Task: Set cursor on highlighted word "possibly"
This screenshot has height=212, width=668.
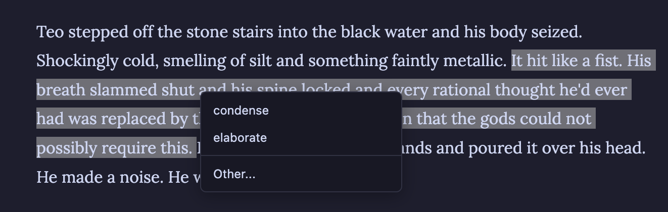Action: tap(67, 148)
